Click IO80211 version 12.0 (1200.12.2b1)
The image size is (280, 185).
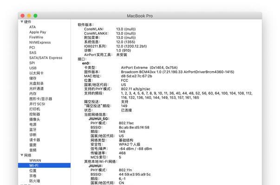131,46
